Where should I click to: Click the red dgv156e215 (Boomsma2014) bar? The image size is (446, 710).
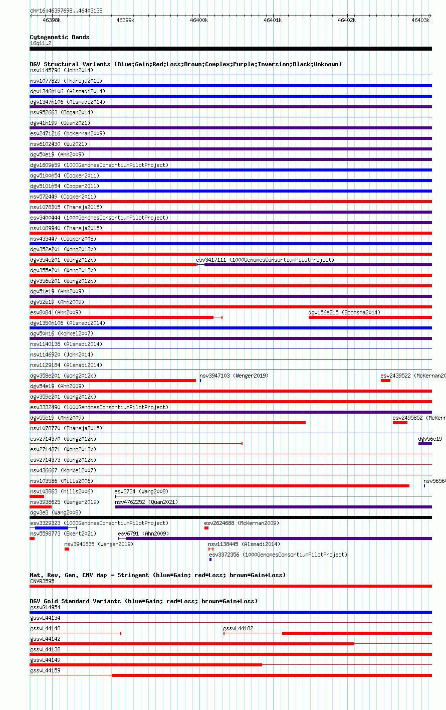pos(370,317)
